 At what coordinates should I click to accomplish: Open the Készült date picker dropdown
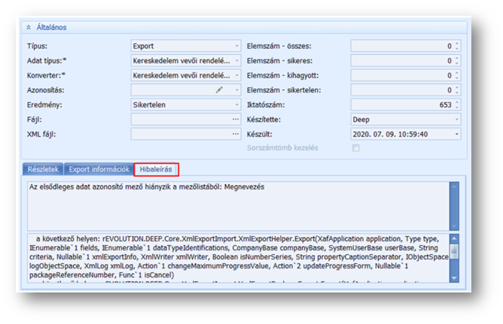(x=456, y=134)
